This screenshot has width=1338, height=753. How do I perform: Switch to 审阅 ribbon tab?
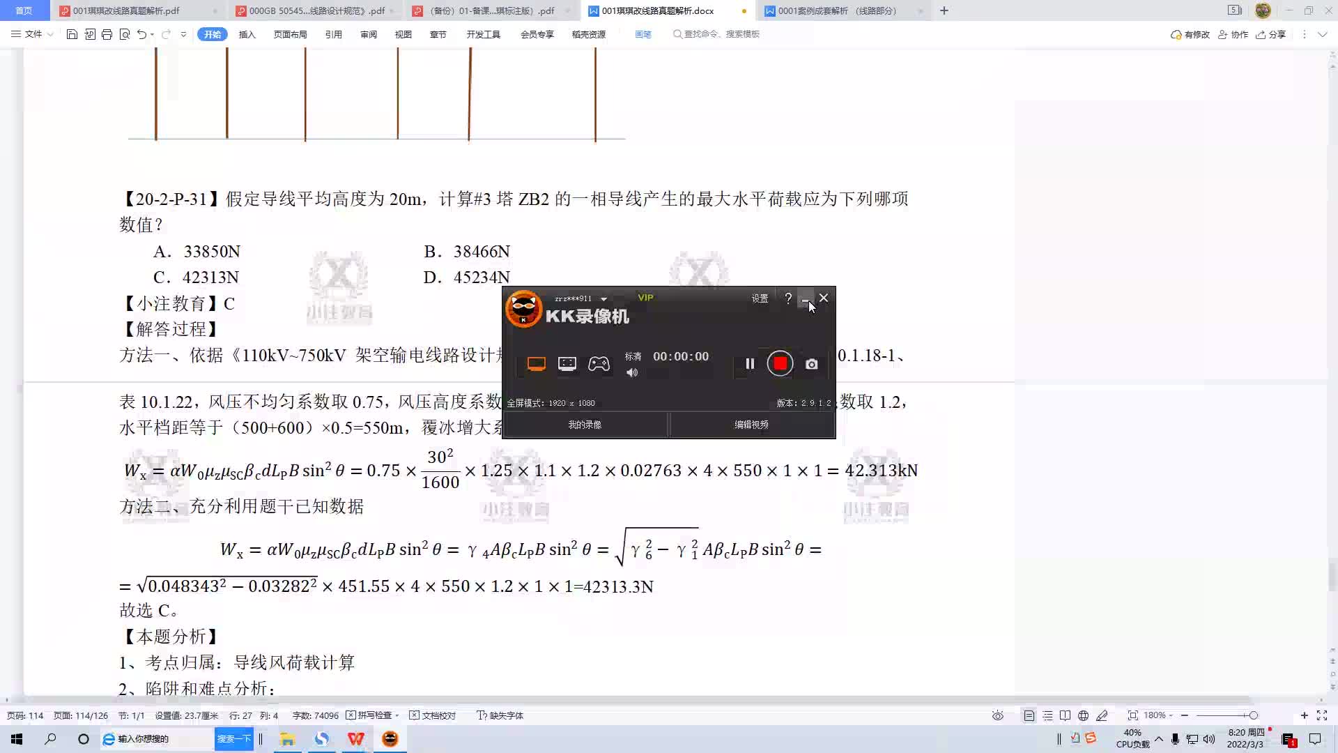click(368, 34)
